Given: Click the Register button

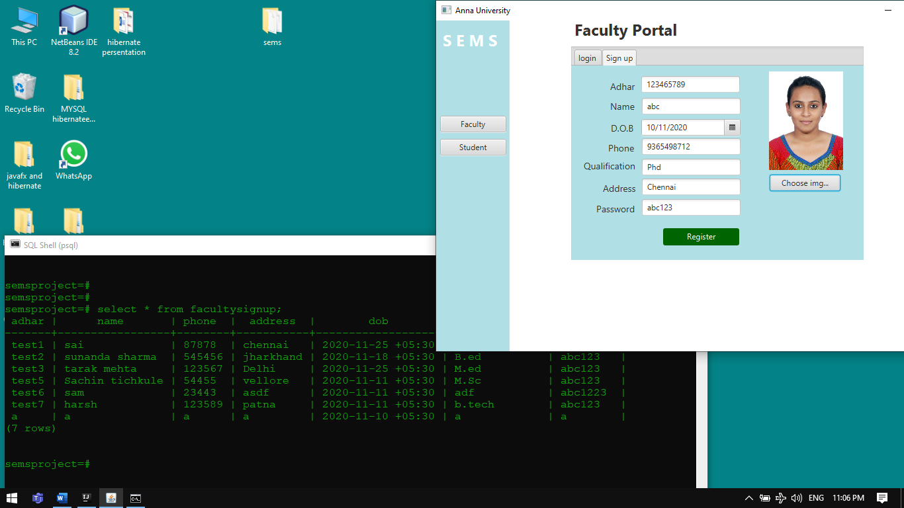Looking at the screenshot, I should pos(700,236).
